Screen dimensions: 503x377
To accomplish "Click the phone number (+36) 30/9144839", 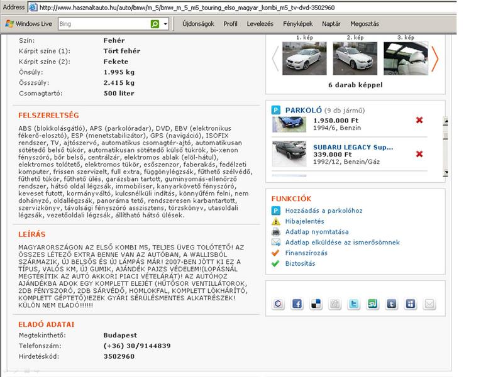I will (x=137, y=346).
